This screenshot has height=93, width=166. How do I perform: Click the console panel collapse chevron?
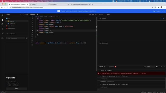pyautogui.click(x=164, y=67)
